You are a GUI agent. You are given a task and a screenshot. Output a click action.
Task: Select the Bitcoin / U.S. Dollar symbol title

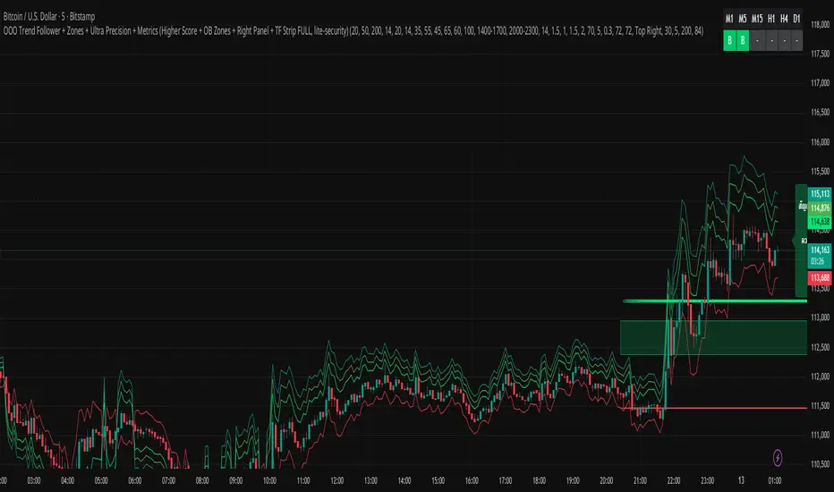49,16
